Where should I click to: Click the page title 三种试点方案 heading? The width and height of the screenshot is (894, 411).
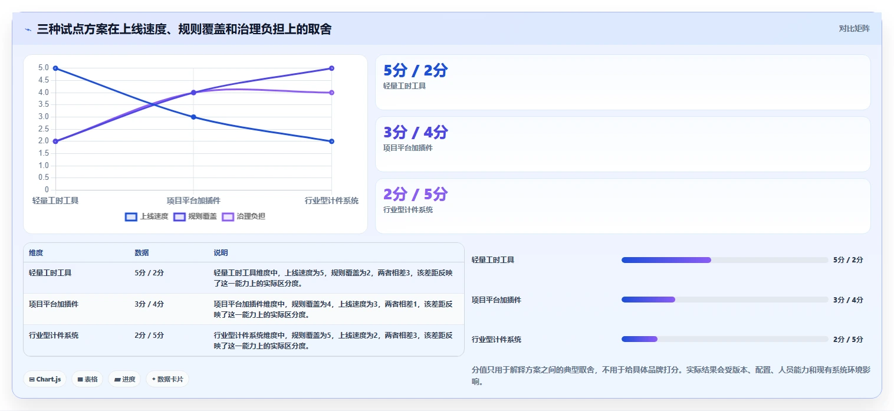[184, 29]
